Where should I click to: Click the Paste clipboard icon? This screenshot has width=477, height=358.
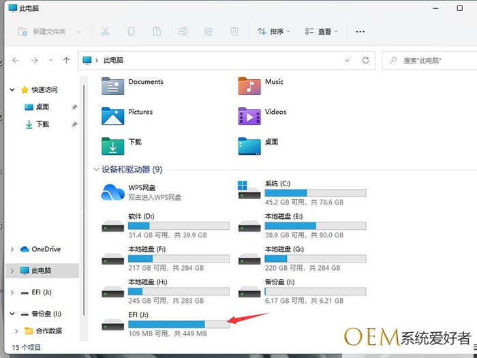click(157, 31)
